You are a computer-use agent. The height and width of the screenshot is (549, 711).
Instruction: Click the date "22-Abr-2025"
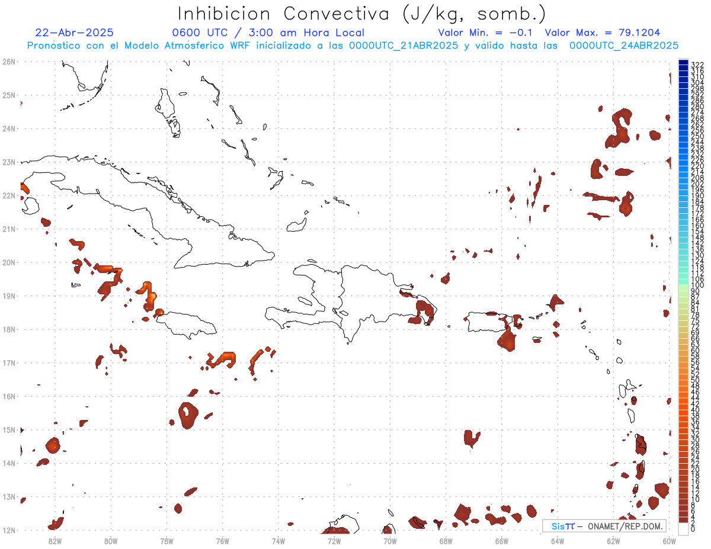(x=75, y=33)
